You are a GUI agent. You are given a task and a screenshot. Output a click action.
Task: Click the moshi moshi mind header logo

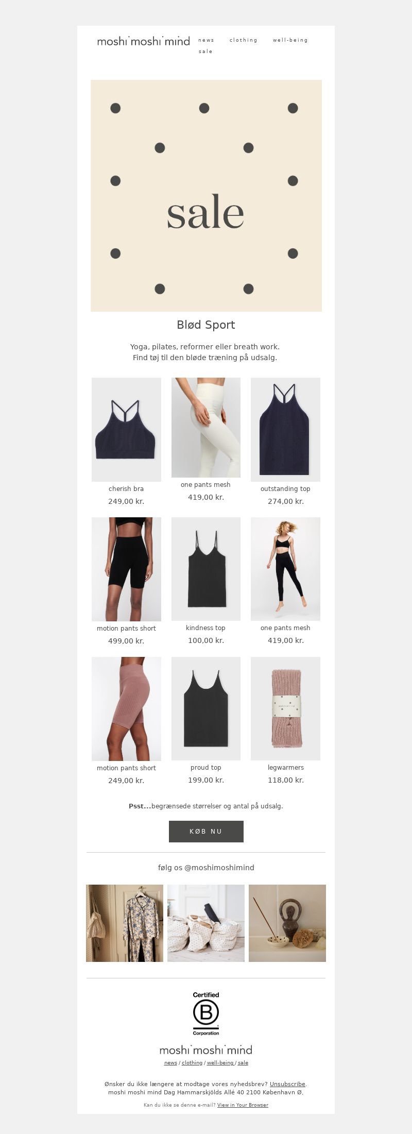coord(144,41)
